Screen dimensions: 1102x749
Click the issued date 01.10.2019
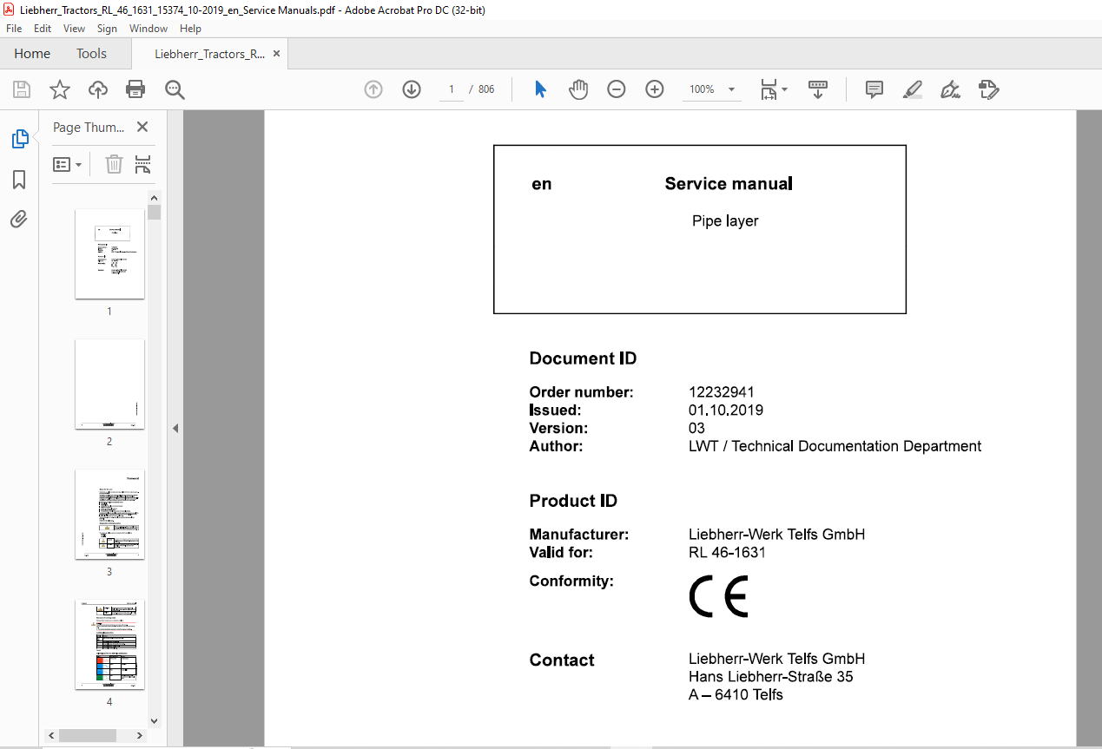tap(726, 411)
